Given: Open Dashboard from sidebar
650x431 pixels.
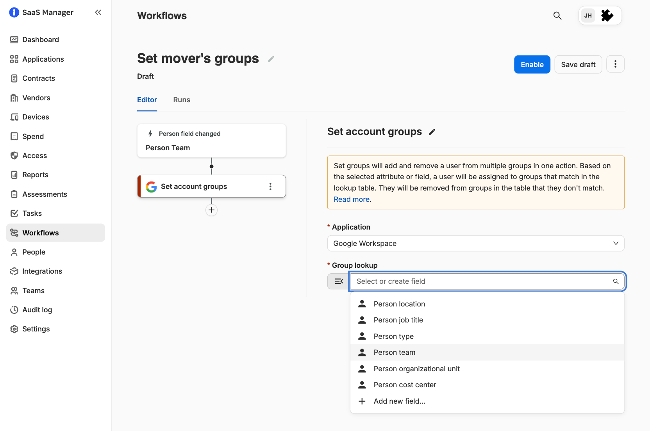Looking at the screenshot, I should click(55, 39).
